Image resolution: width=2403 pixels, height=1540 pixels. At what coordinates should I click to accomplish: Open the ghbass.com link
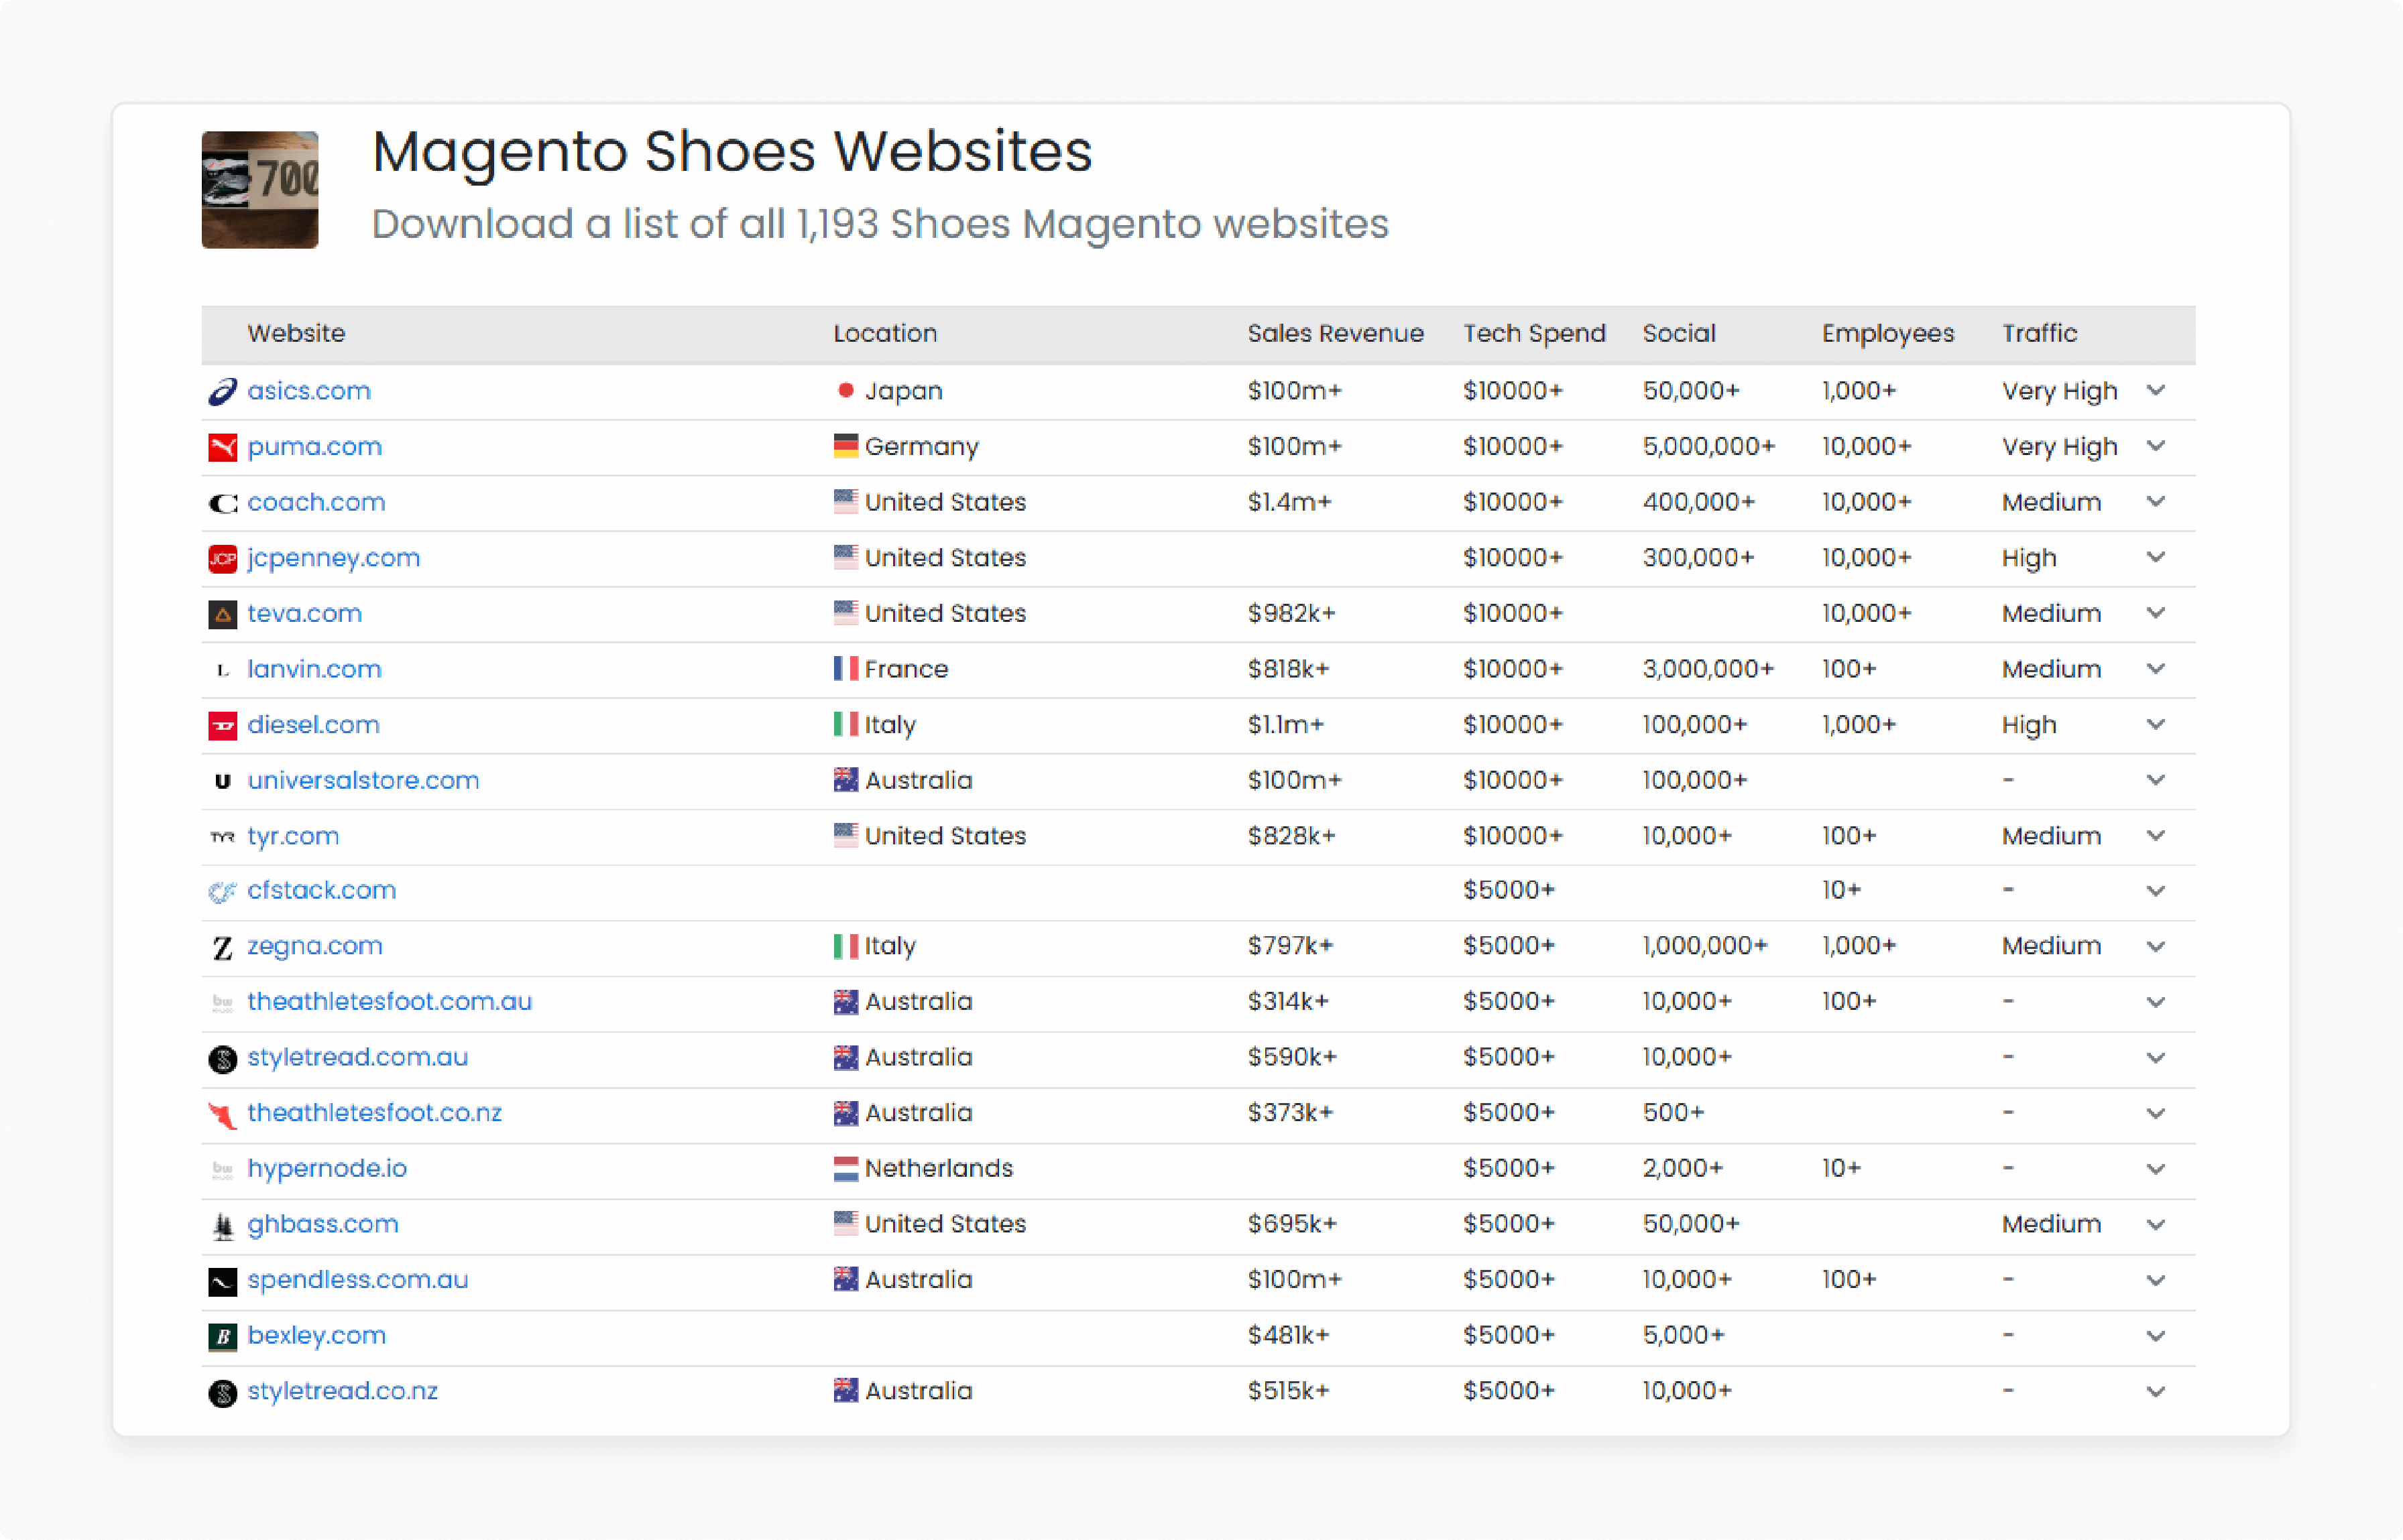click(x=322, y=1224)
